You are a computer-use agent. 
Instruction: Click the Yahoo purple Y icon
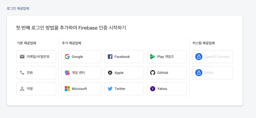pos(153,89)
